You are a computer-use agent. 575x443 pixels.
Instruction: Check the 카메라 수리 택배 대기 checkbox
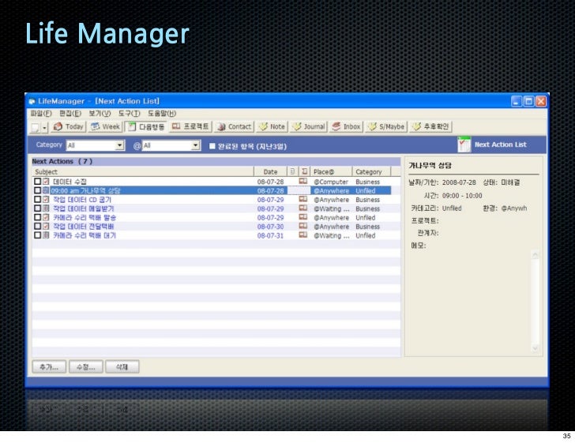[x=37, y=235]
